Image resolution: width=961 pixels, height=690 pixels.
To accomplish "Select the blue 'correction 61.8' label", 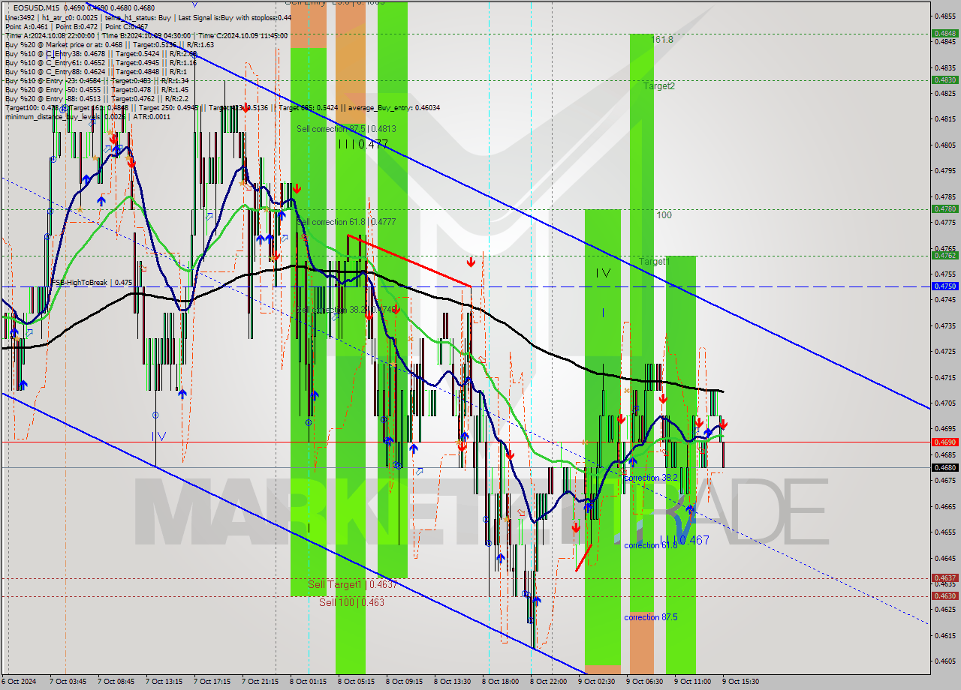I will click(650, 545).
